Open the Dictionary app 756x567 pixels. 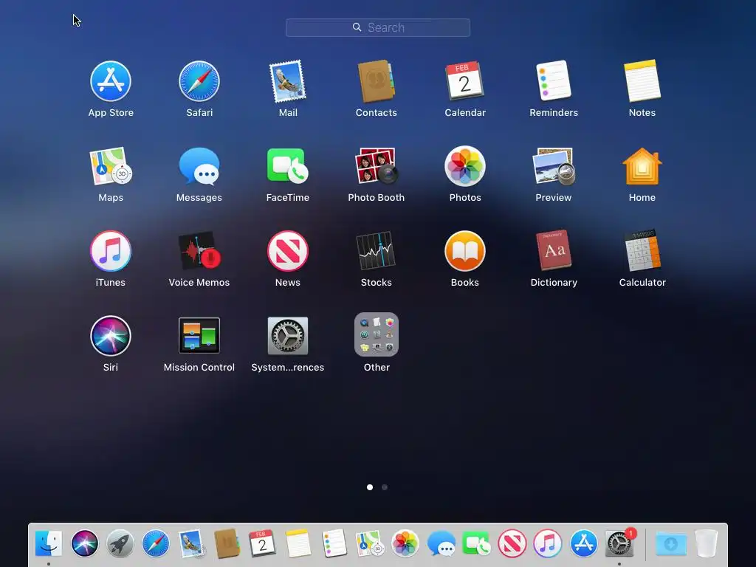[554, 251]
